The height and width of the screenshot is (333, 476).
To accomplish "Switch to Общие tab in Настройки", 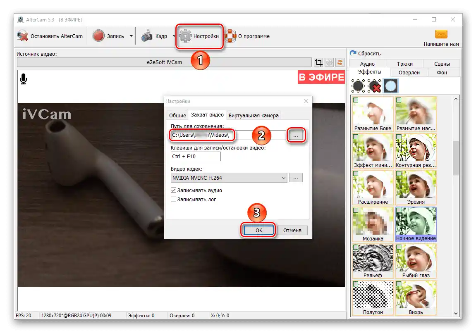I will pos(177,116).
